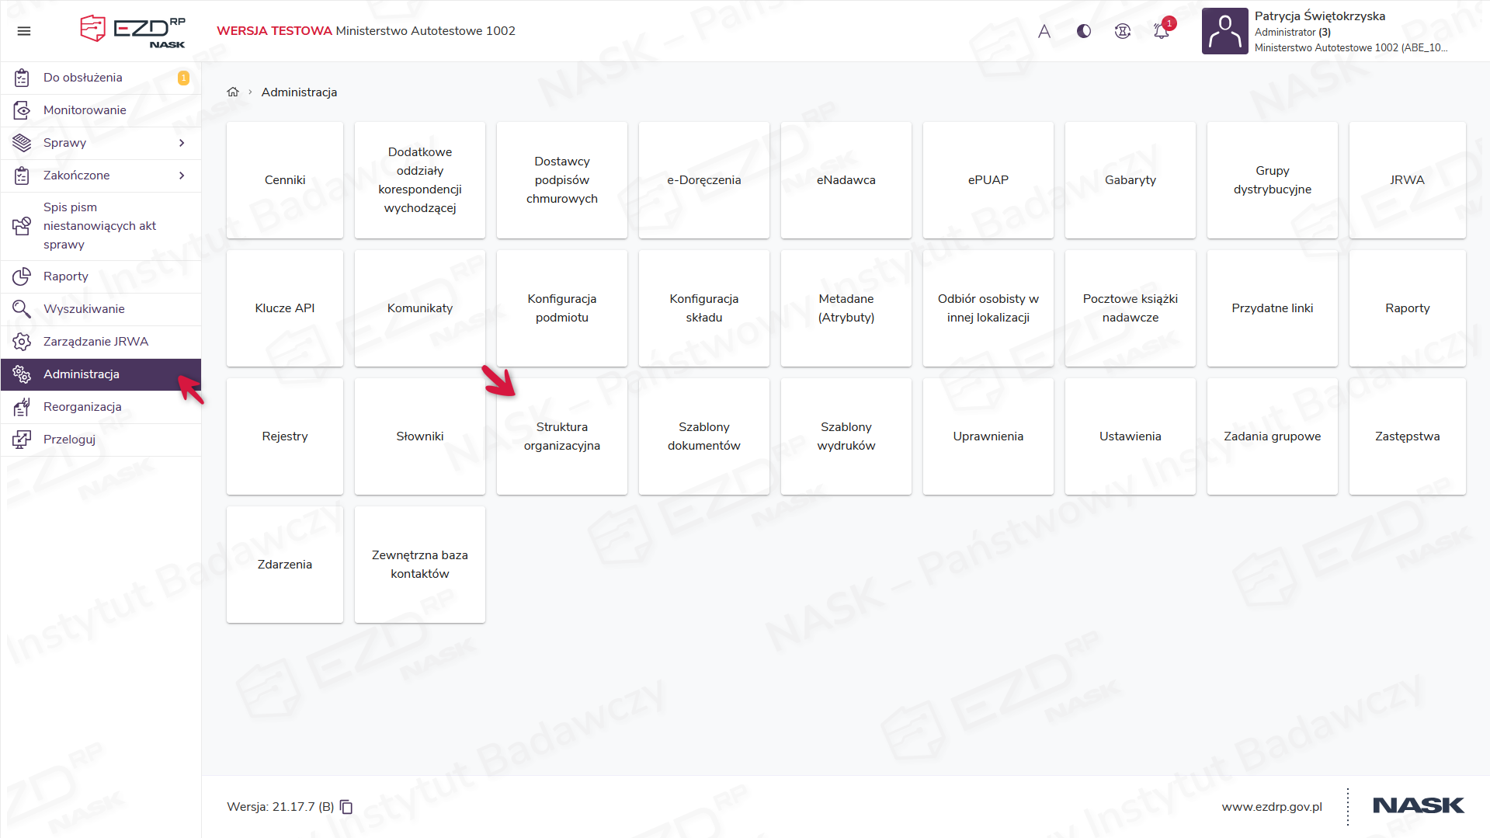This screenshot has width=1490, height=838.
Task: Open the Szablony dokumentów tile
Action: click(x=703, y=436)
